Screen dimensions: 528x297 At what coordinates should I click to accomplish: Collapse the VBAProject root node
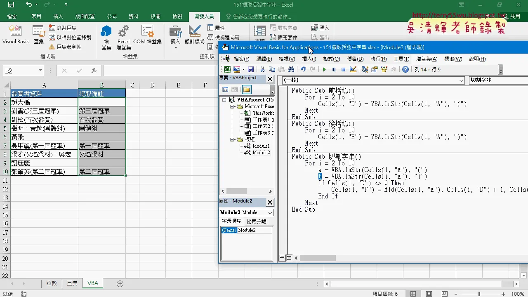tap(224, 100)
